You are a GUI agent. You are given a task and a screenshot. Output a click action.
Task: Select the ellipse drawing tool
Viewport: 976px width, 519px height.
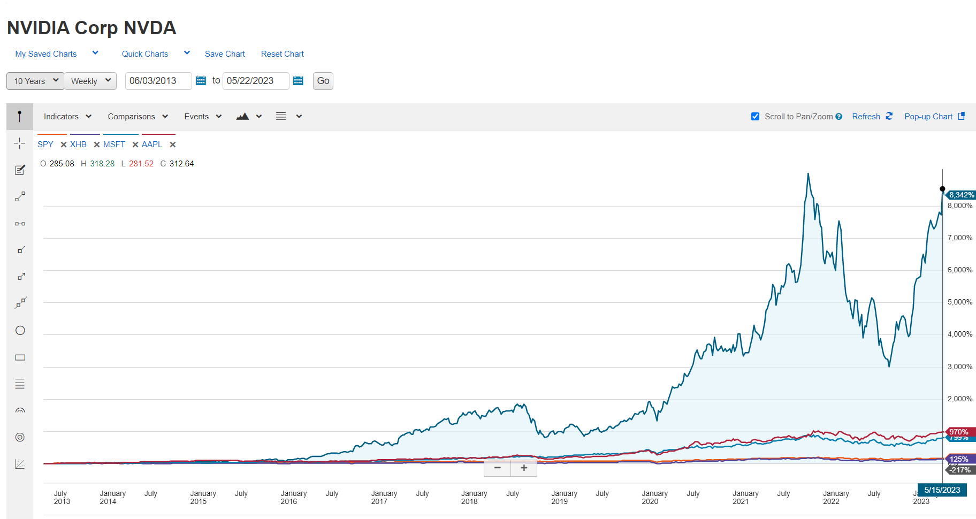[20, 330]
